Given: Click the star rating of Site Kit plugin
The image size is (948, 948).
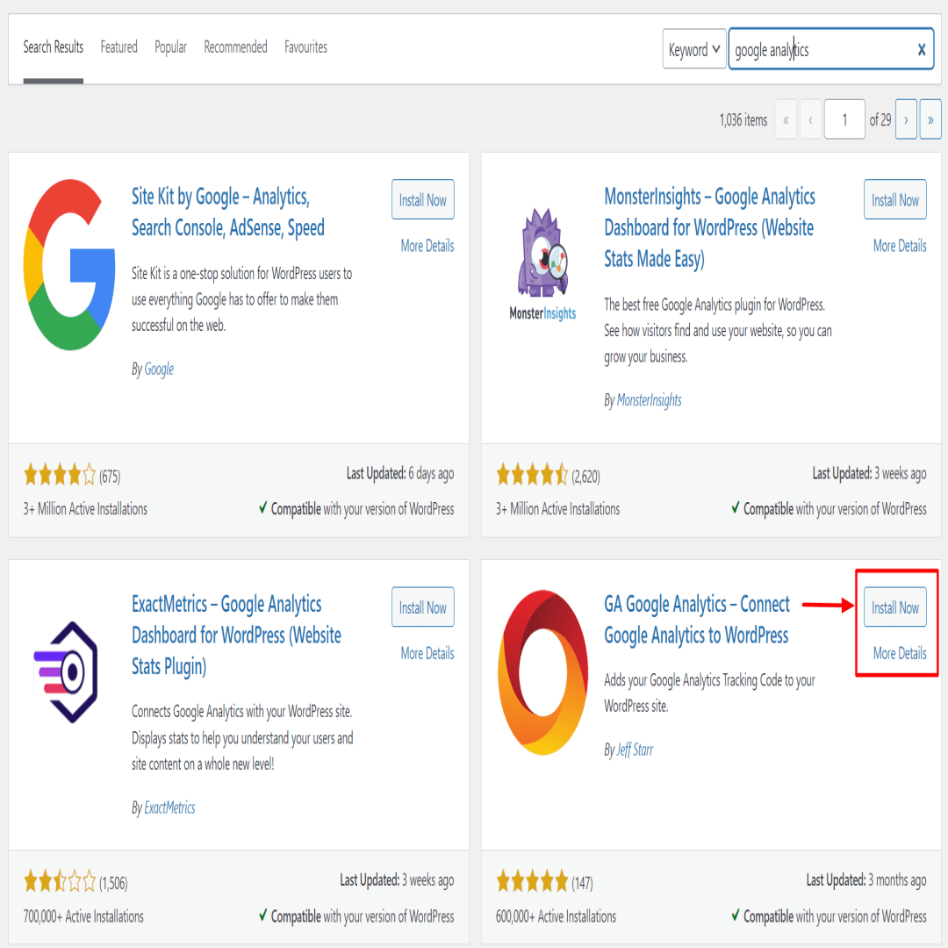Looking at the screenshot, I should point(60,475).
